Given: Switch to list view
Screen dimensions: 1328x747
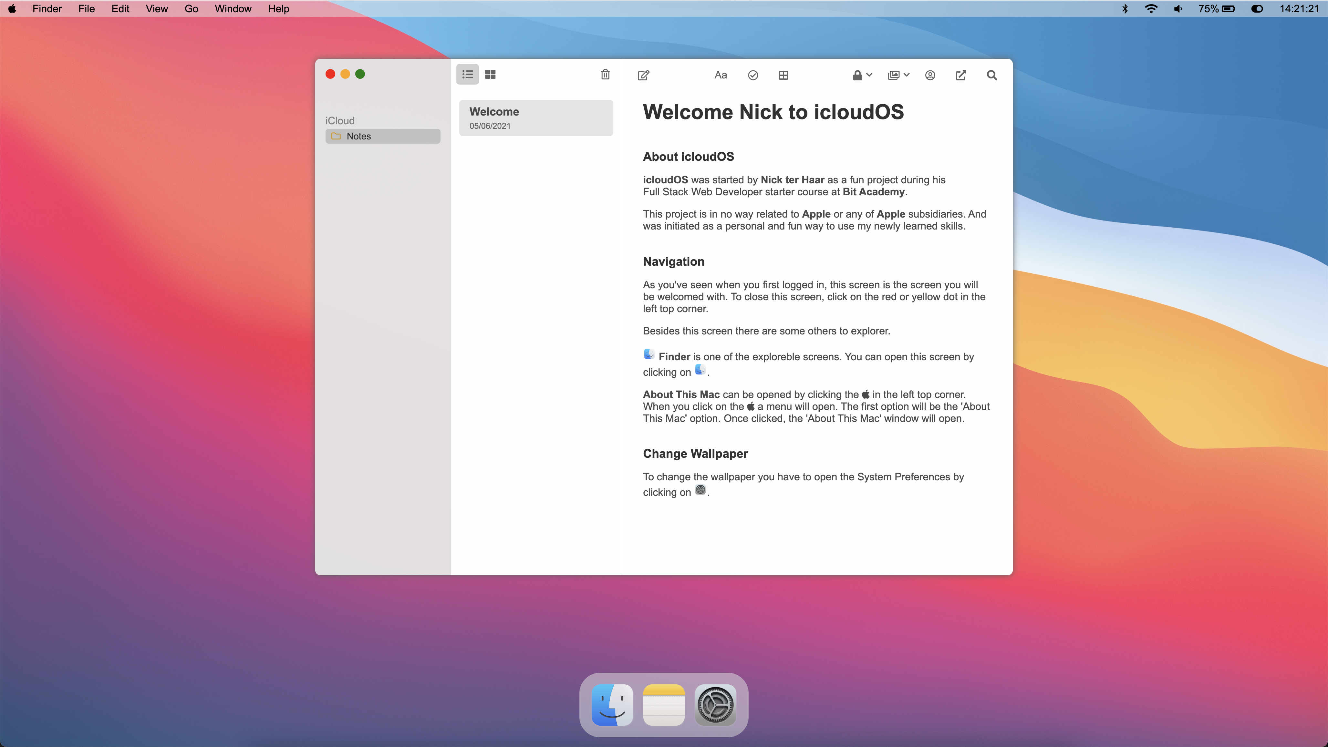Looking at the screenshot, I should coord(467,75).
